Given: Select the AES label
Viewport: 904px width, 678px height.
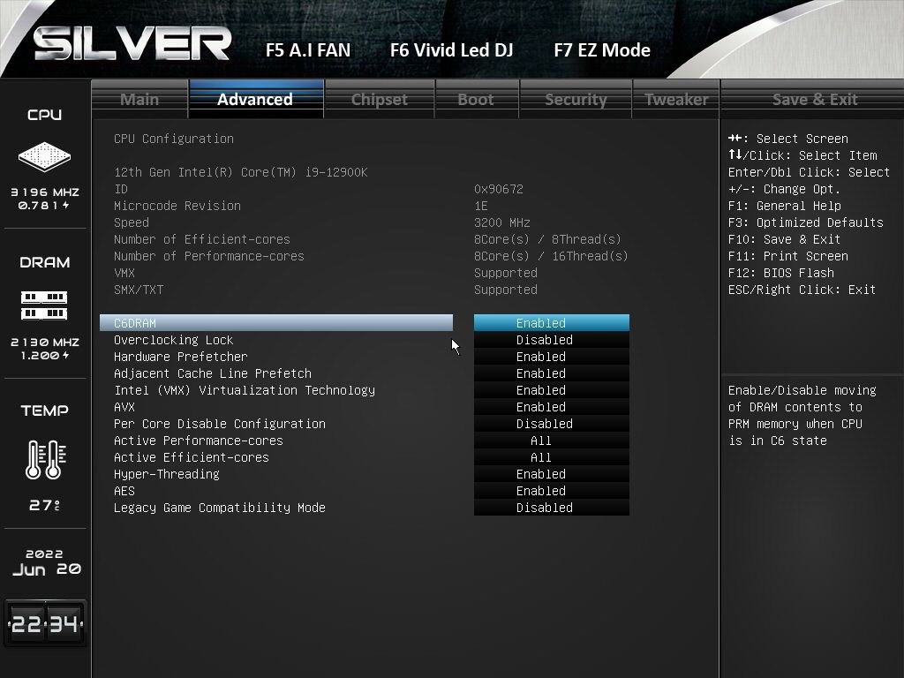Looking at the screenshot, I should (124, 490).
